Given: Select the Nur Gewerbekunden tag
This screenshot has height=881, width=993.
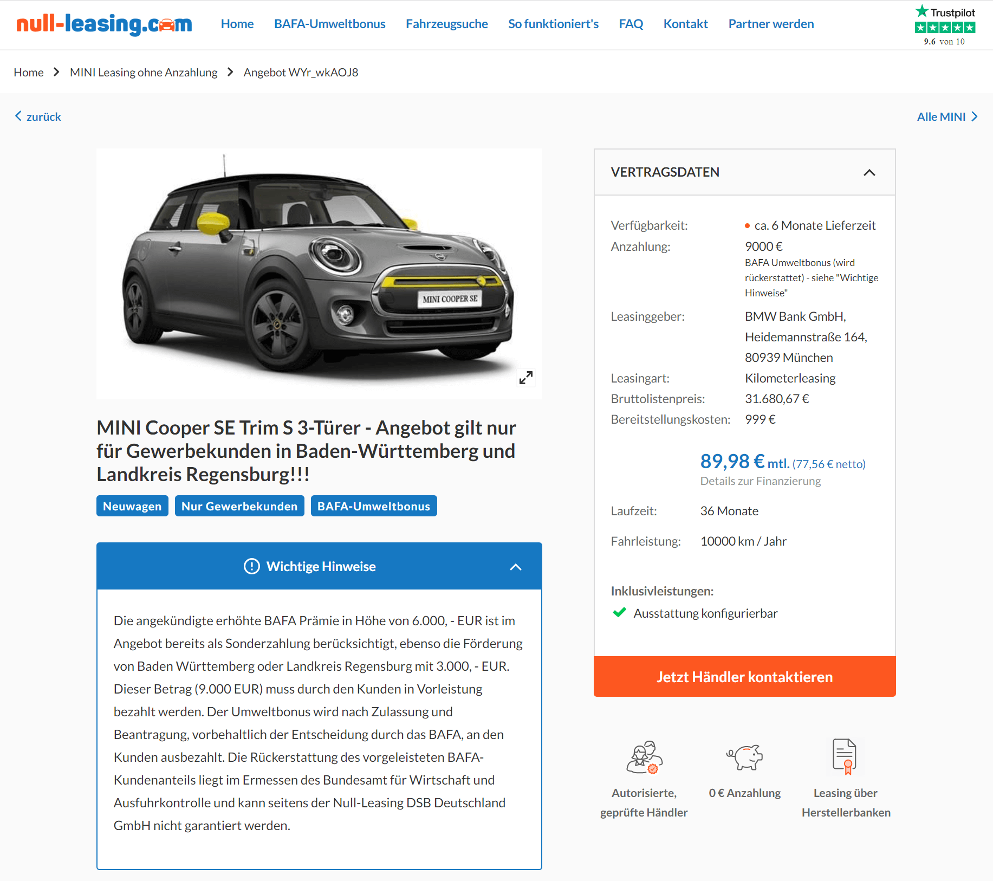Looking at the screenshot, I should (239, 506).
